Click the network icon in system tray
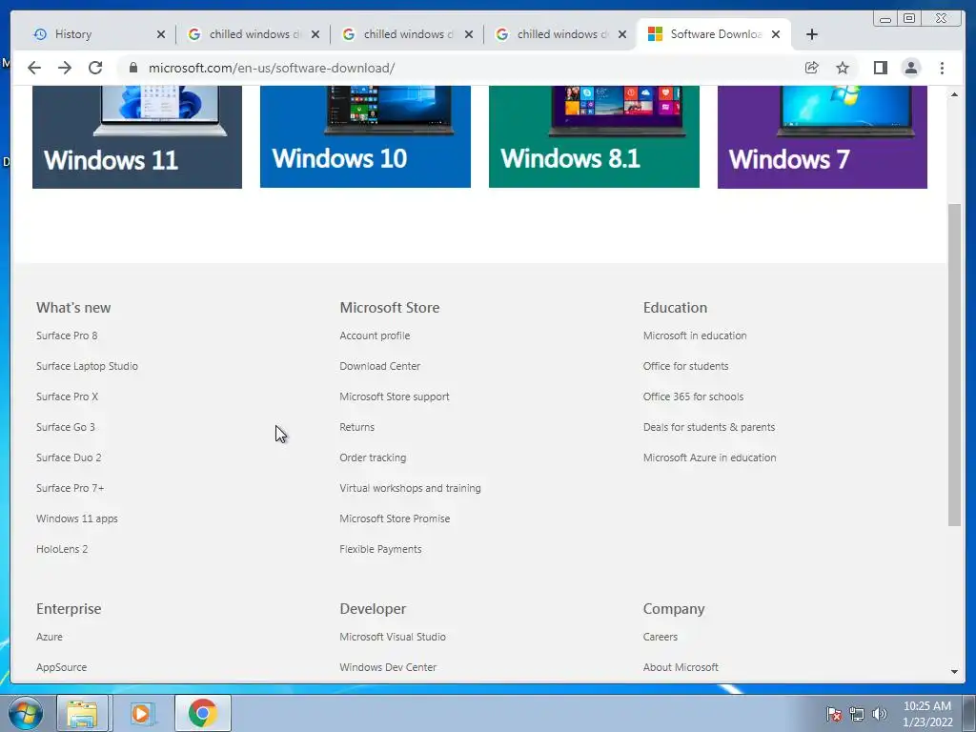The image size is (976, 732). (x=857, y=714)
